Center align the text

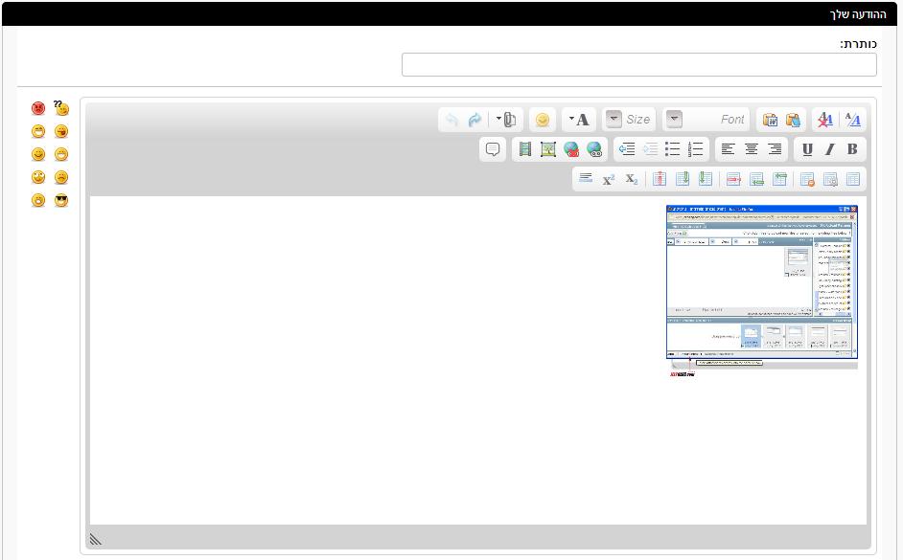pos(752,149)
